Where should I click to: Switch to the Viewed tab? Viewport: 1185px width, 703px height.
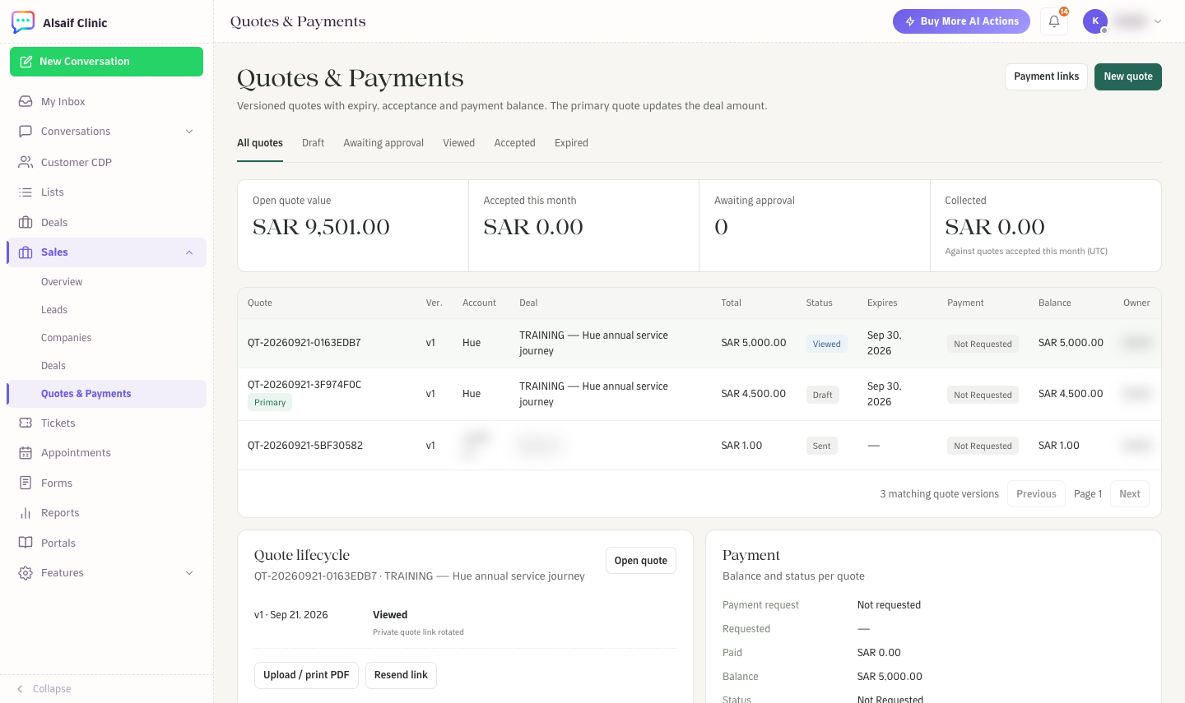point(459,143)
